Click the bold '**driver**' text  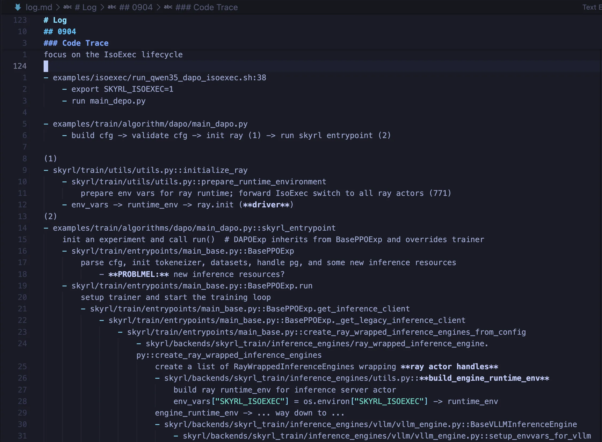pyautogui.click(x=266, y=205)
